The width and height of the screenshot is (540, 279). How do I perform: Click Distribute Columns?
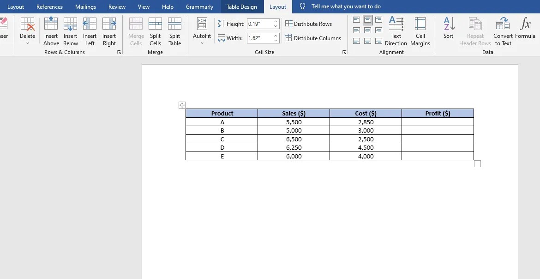point(314,38)
